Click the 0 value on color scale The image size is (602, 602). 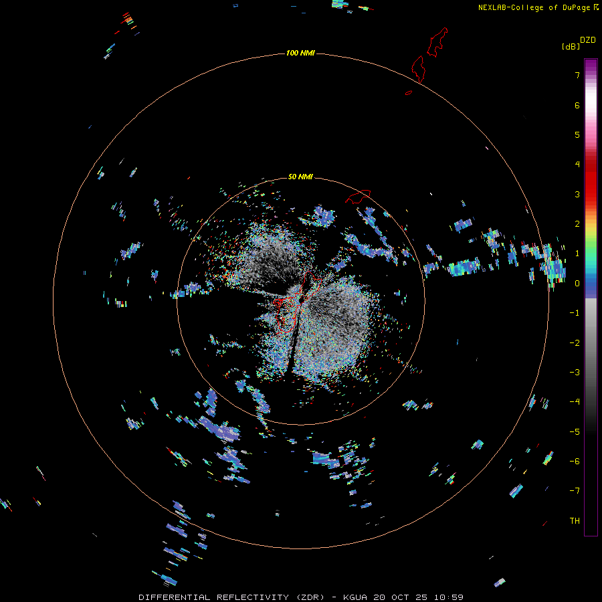[577, 284]
